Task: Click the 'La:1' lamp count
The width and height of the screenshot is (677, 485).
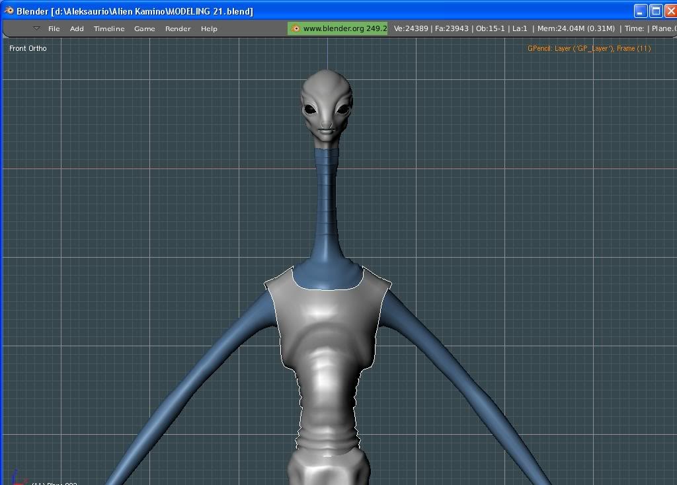Action: 520,28
